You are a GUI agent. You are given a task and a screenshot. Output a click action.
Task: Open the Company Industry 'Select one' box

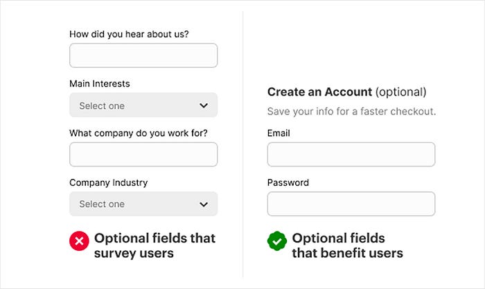point(132,204)
